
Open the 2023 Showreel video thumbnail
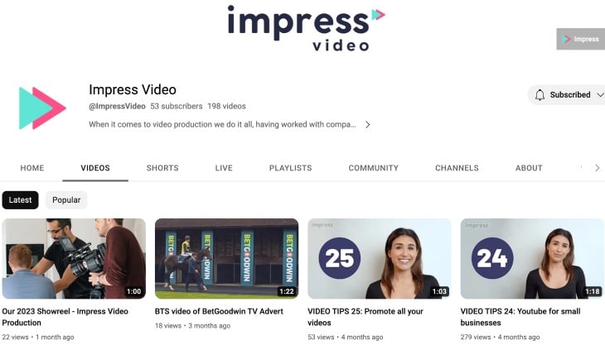click(74, 258)
